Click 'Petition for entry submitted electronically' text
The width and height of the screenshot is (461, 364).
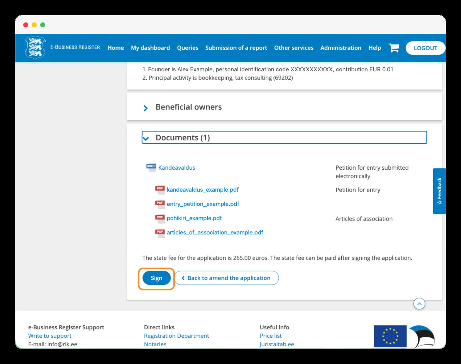372,172
